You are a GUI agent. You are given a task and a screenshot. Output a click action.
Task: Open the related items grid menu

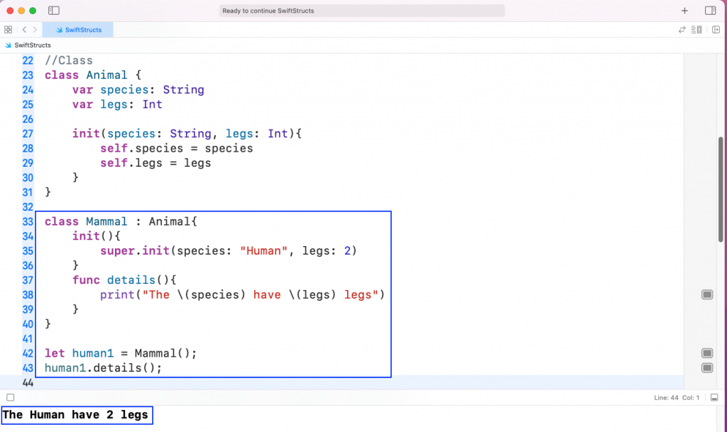pos(8,30)
